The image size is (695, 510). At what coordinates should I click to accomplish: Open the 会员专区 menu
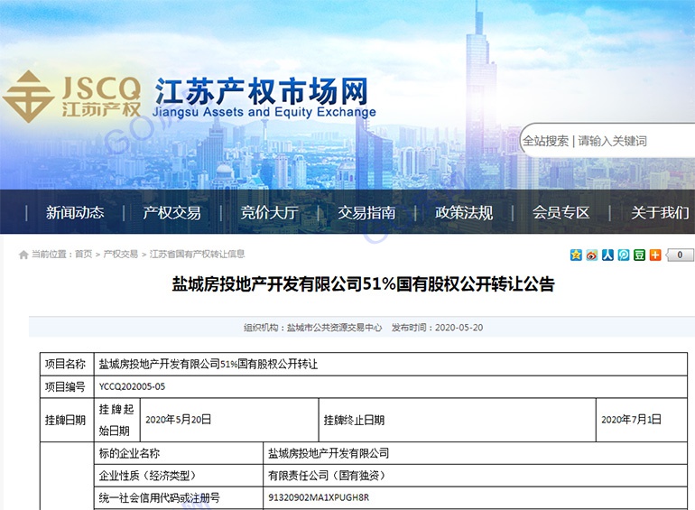(x=561, y=213)
